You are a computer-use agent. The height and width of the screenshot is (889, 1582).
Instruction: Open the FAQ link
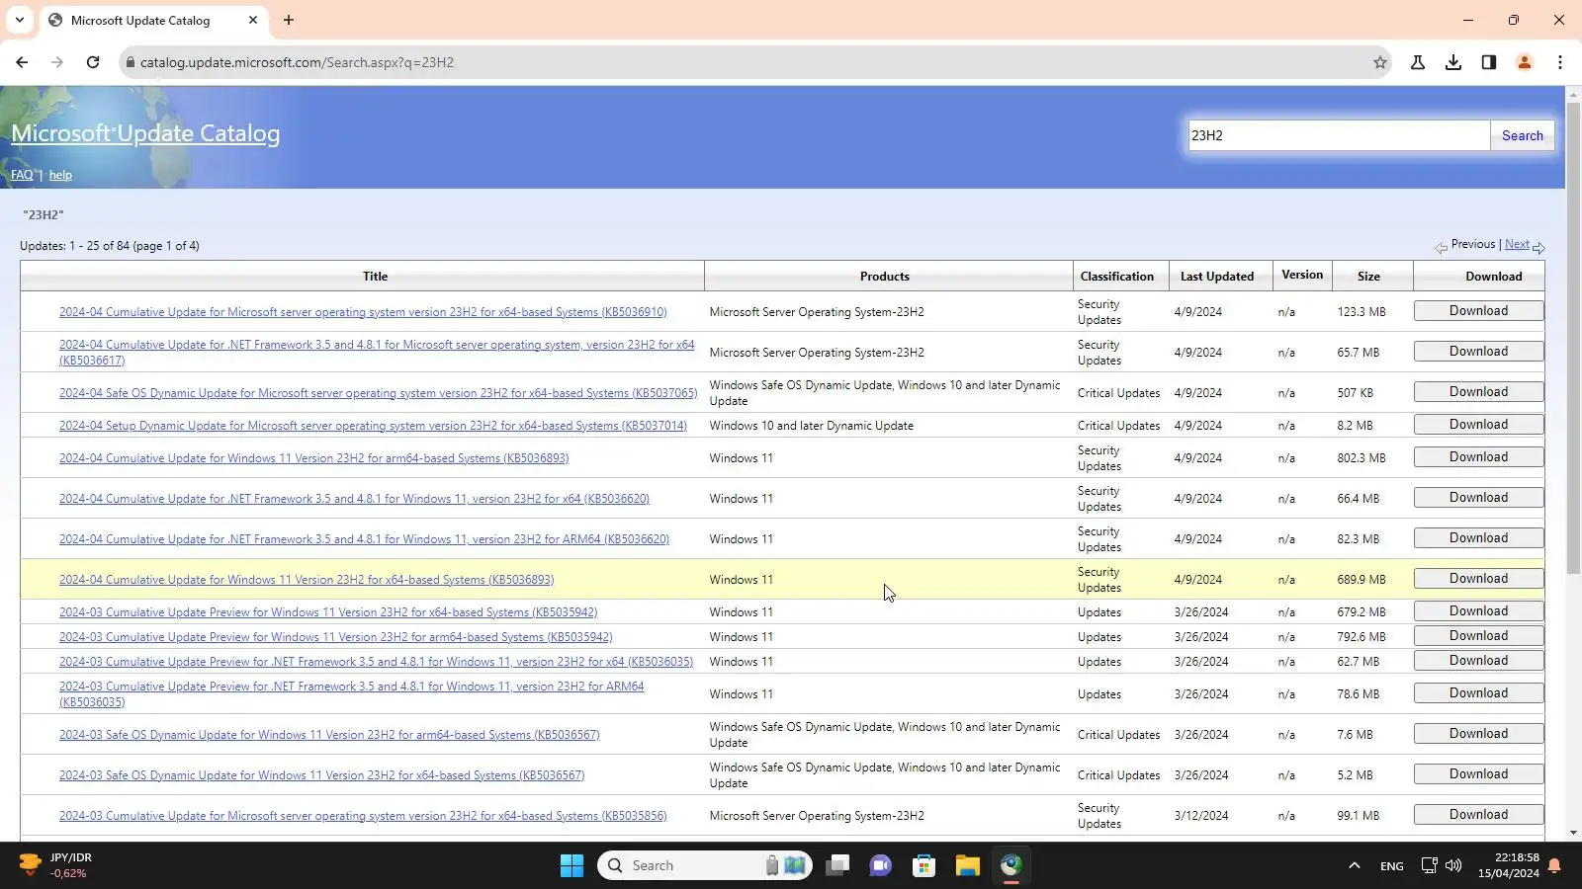(22, 175)
